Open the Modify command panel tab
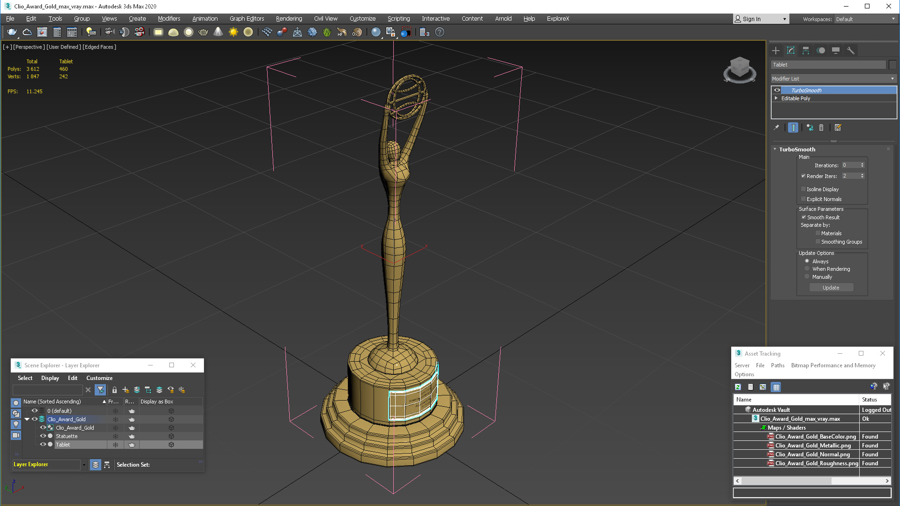The width and height of the screenshot is (900, 506). 791,51
